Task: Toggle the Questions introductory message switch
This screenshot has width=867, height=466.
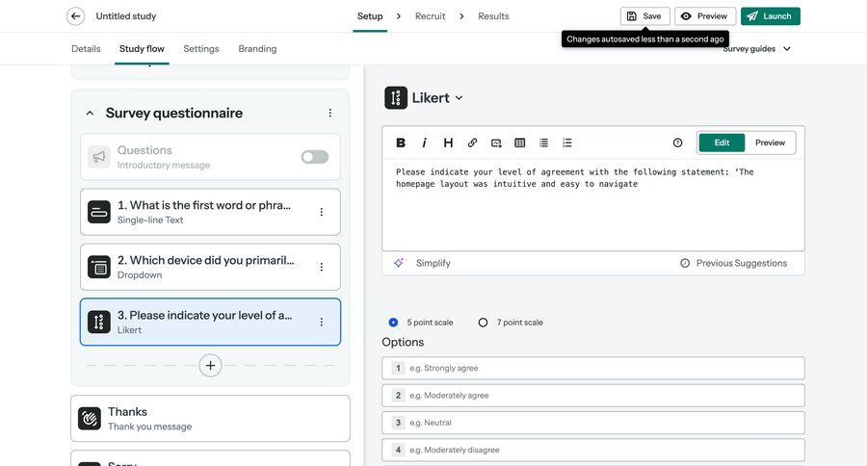Action: coord(314,157)
